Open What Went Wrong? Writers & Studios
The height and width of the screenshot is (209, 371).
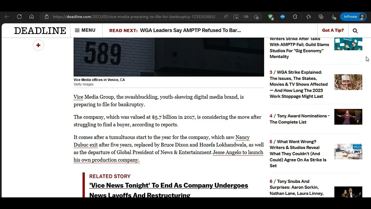[298, 154]
